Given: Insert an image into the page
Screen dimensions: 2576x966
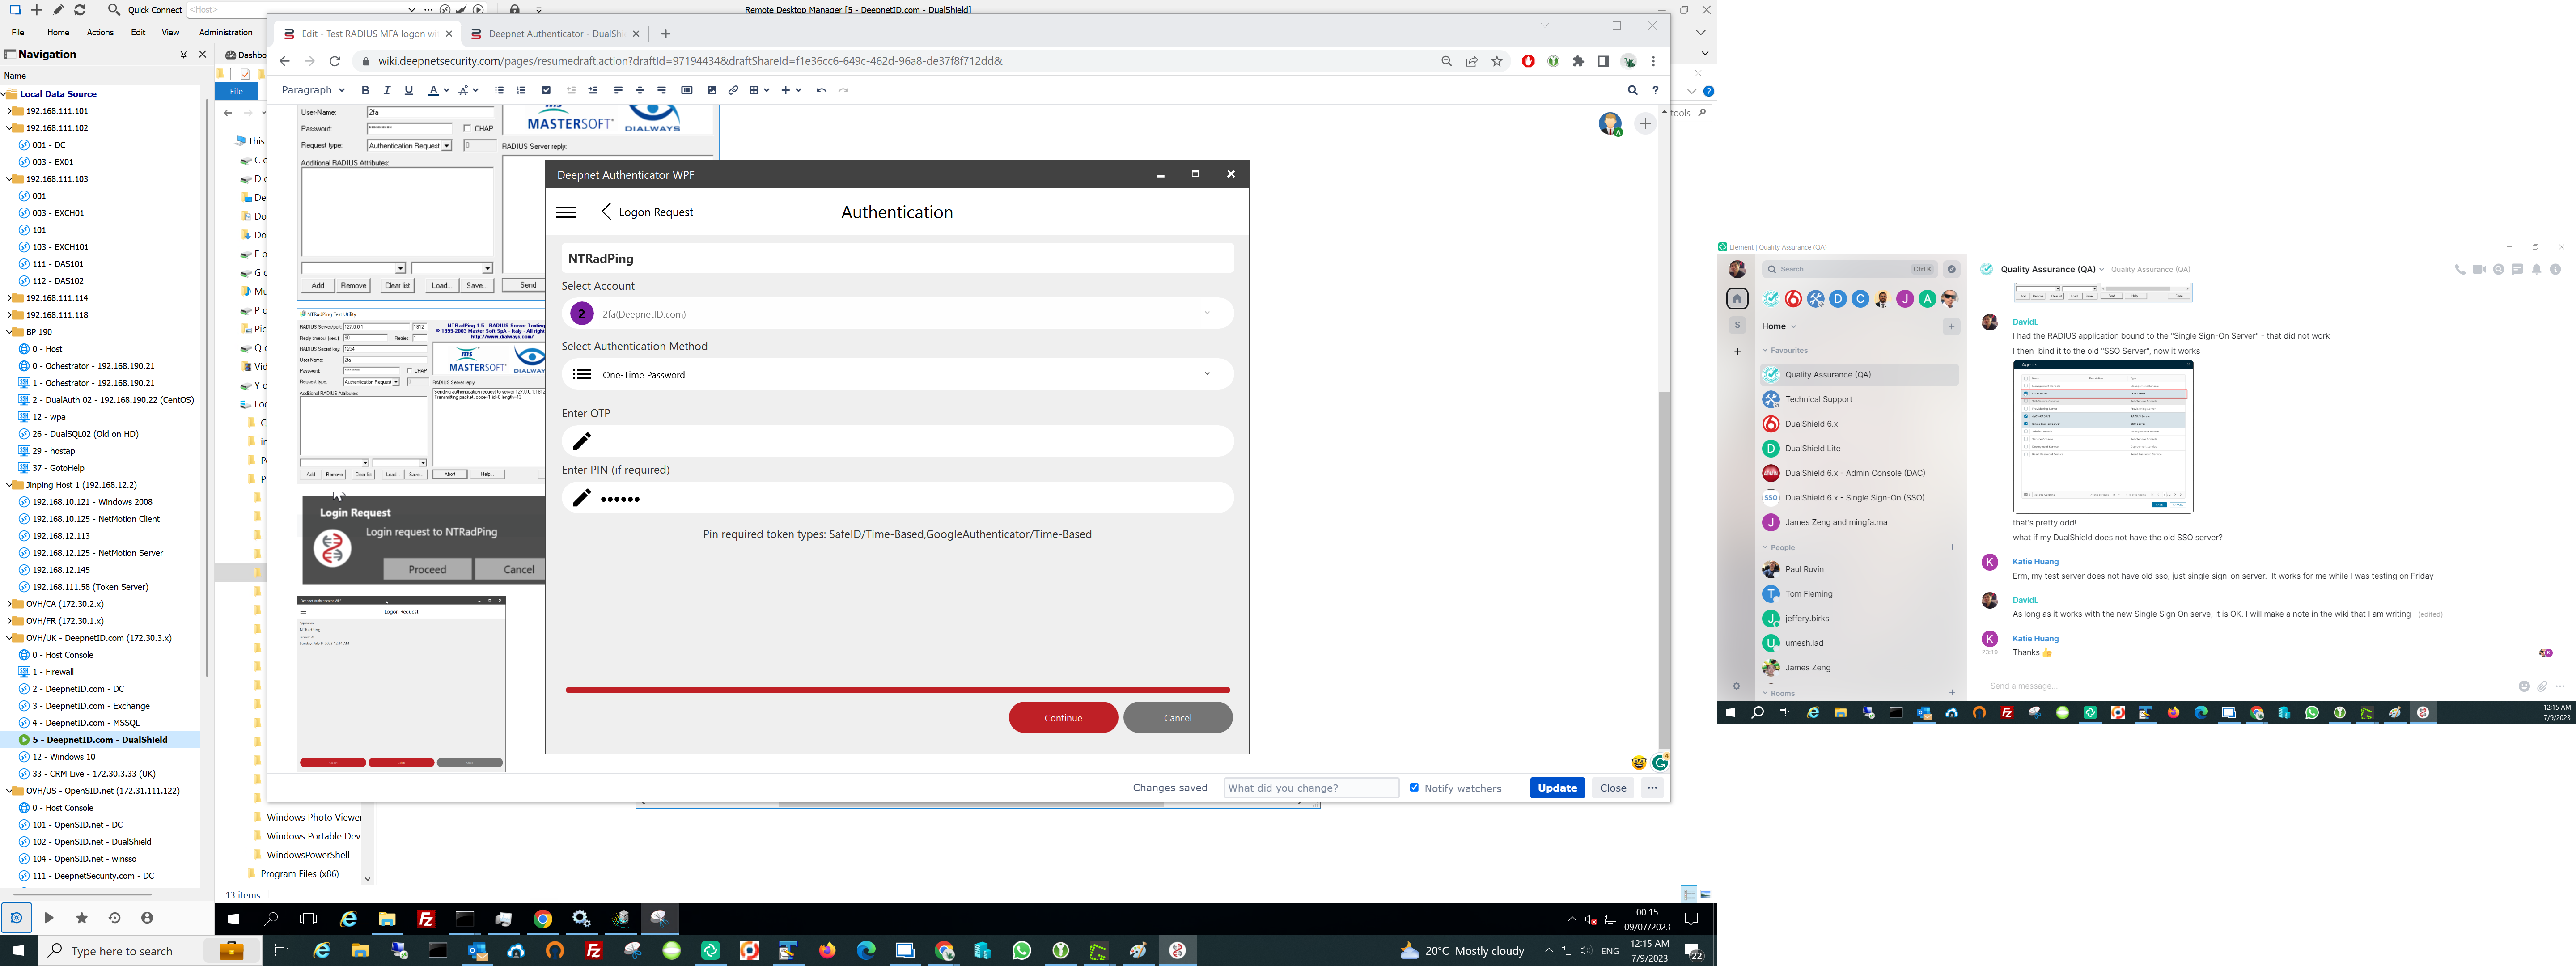Looking at the screenshot, I should (712, 90).
